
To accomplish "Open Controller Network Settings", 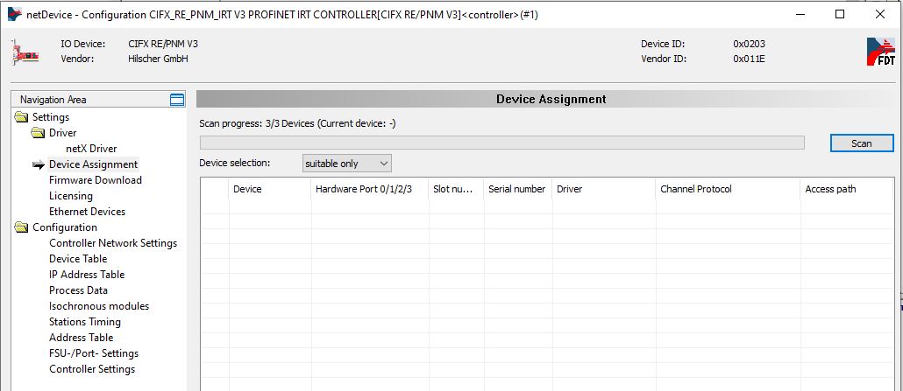I will [x=113, y=243].
